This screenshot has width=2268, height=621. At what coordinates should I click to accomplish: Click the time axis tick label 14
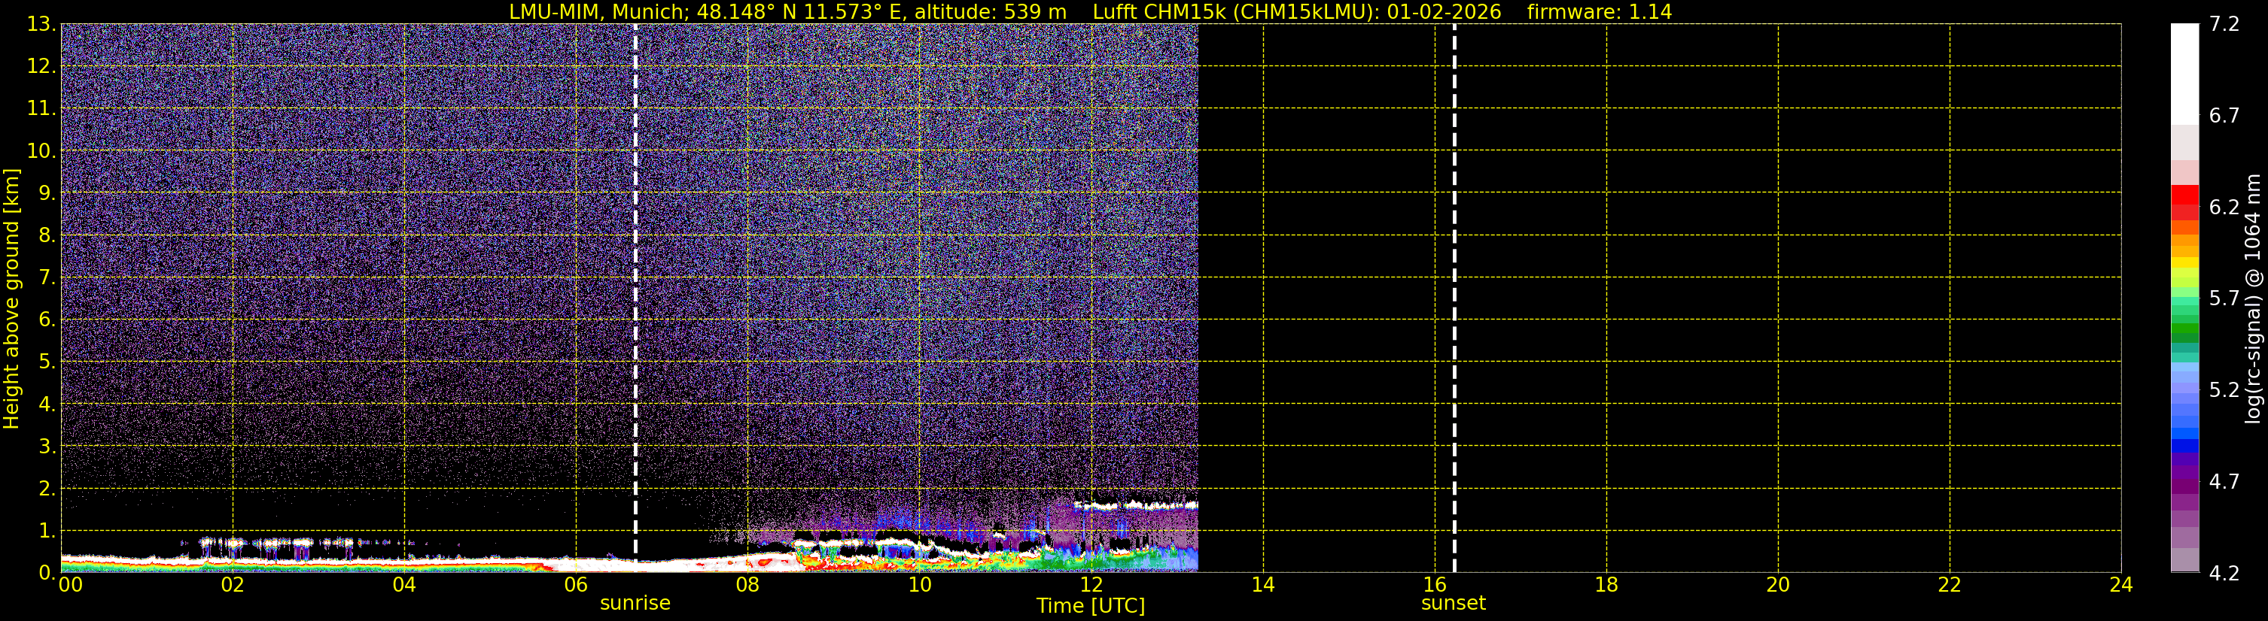1262,585
